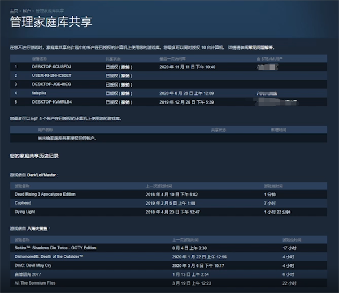Screen dimensions: 339x293
Task: Revoke authorization for DESKTOP-KVMRLB4
Action: 125,102
